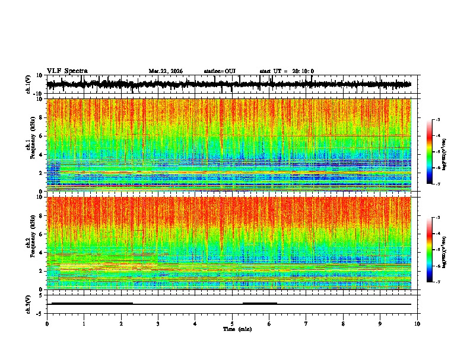Click the log(PSD) label beside ch.2 colorbar
Screen dimensions: 470x363
tap(444, 252)
